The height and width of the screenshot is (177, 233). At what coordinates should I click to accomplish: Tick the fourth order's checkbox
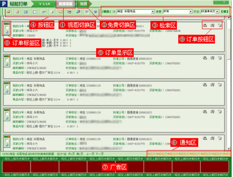pos(7,114)
